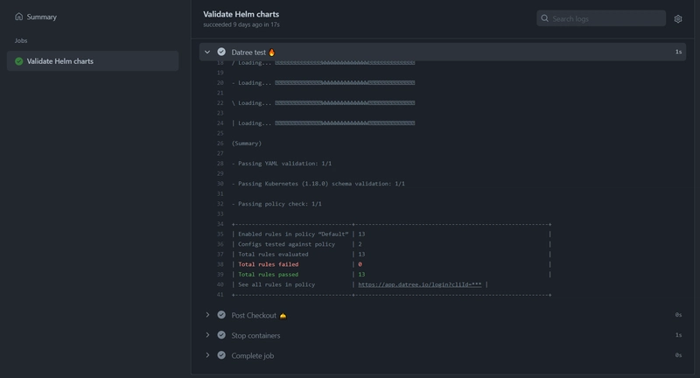The height and width of the screenshot is (378, 700).
Task: Click log line number 40
Action: tap(220, 284)
